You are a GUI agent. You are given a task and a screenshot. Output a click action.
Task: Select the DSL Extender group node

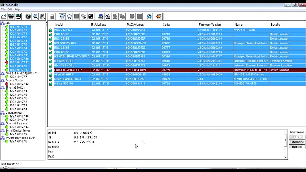(14, 112)
